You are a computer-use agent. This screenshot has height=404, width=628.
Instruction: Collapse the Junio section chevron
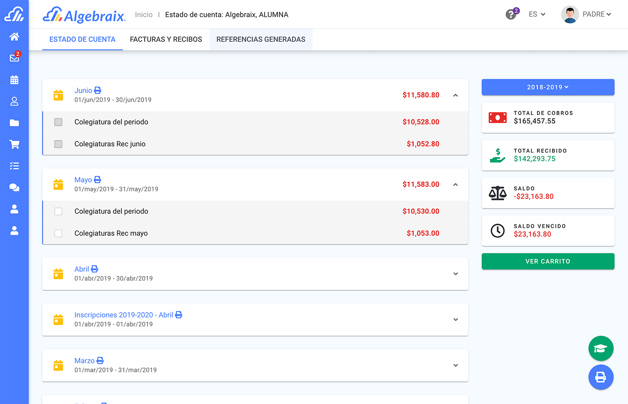click(455, 95)
